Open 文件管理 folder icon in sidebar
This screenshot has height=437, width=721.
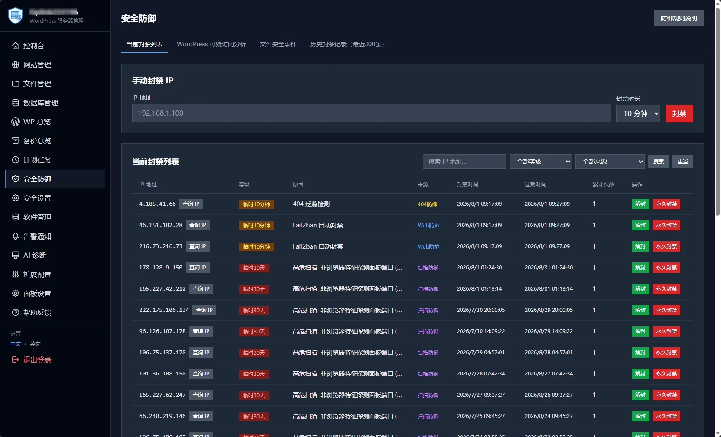click(16, 84)
